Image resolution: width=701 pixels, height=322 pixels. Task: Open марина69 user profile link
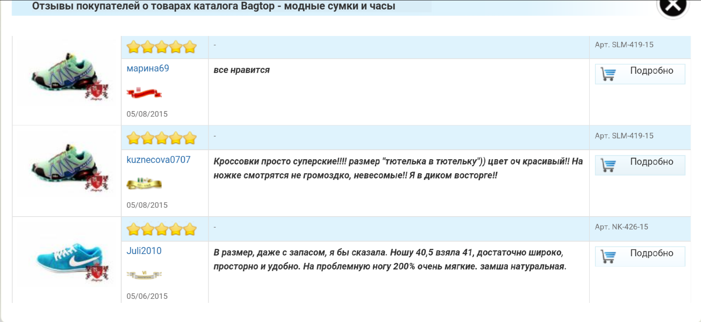[148, 68]
